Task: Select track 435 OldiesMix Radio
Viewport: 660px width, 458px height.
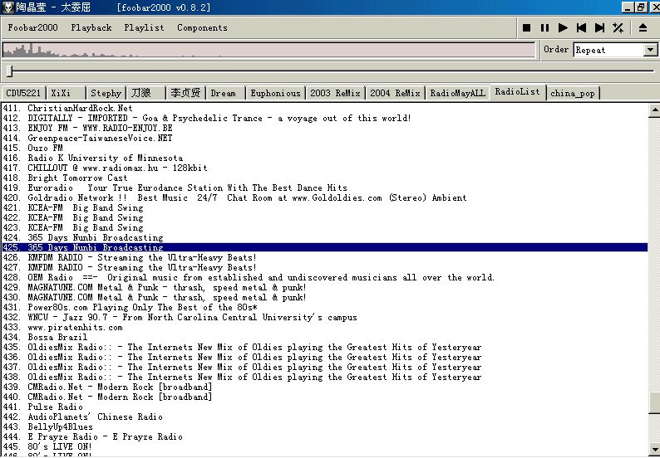Action: point(324,348)
